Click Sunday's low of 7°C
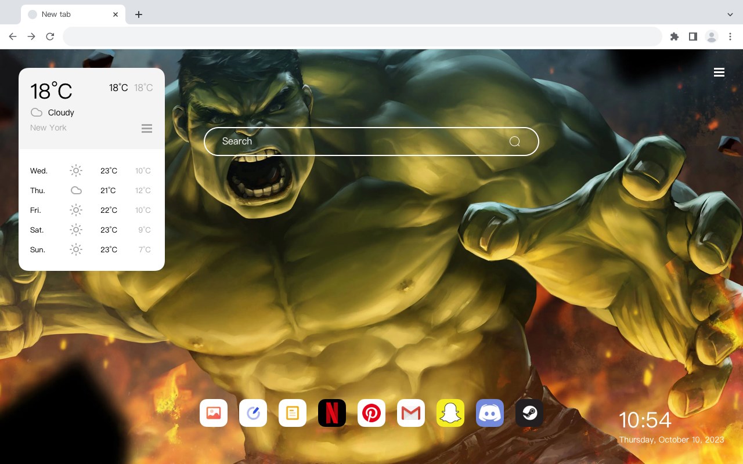 145,249
